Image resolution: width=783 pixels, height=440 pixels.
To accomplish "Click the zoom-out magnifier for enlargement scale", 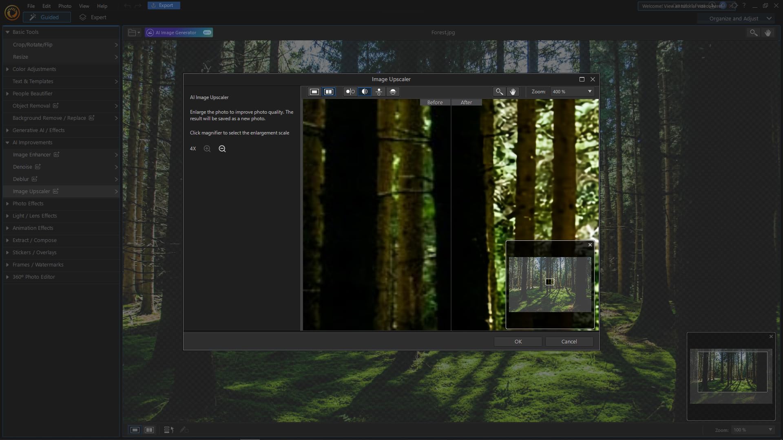I will click(222, 149).
